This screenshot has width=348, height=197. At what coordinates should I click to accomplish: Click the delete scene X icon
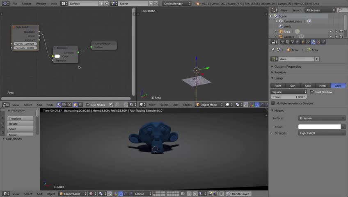(x=156, y=4)
